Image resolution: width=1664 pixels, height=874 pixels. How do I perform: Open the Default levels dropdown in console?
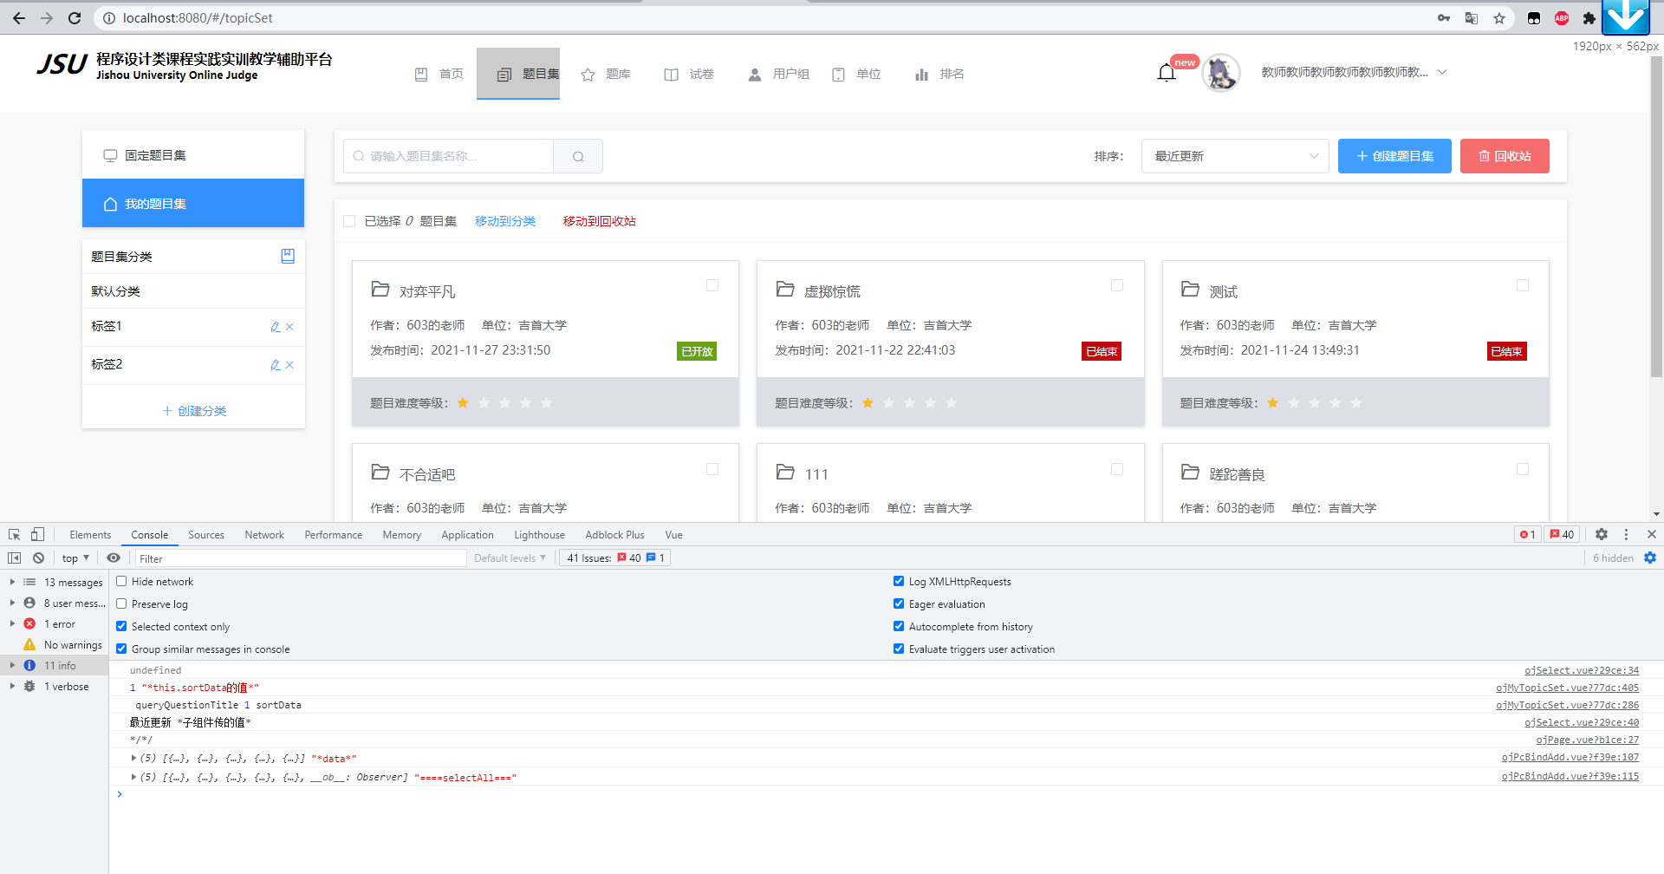(x=510, y=558)
